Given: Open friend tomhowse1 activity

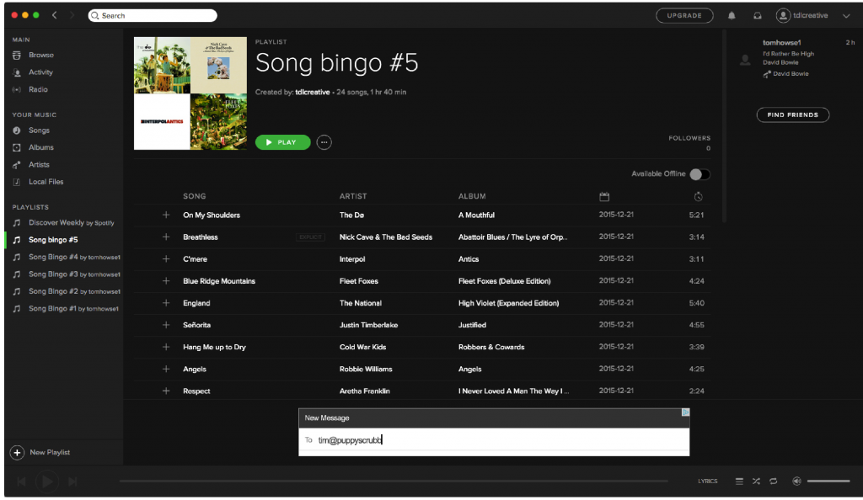Looking at the screenshot, I should (781, 42).
